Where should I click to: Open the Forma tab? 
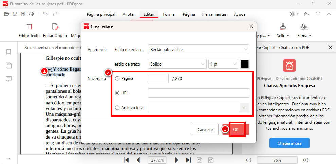169,14
